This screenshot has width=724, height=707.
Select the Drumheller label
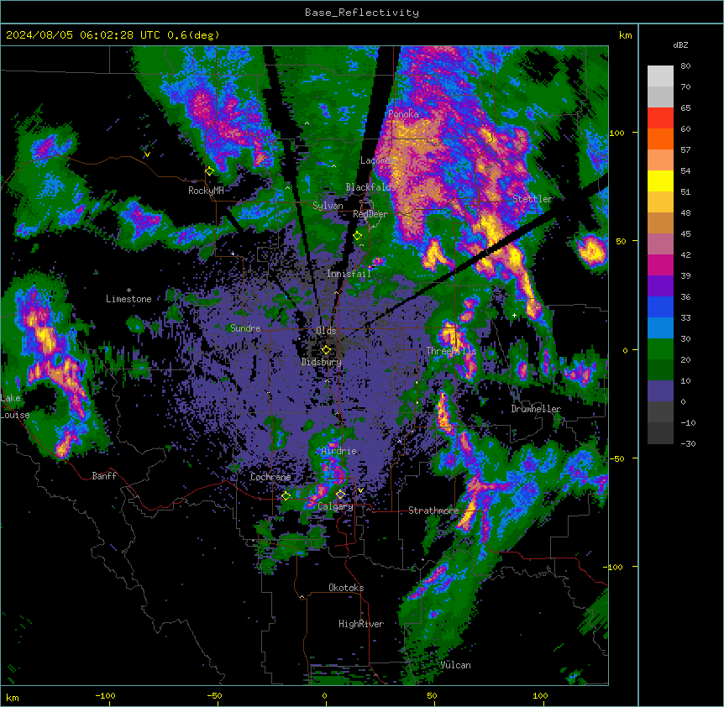[536, 409]
